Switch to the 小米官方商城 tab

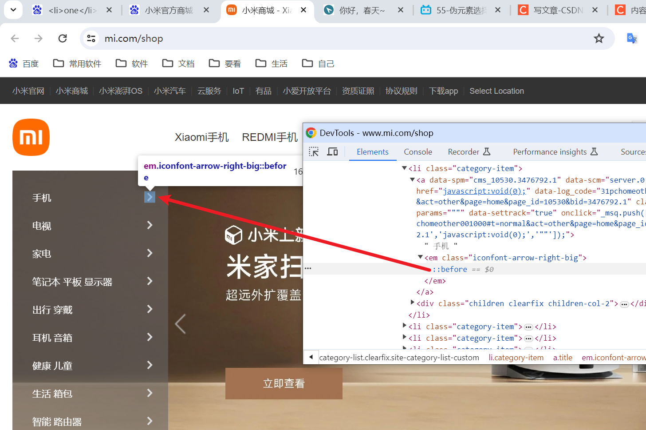169,10
